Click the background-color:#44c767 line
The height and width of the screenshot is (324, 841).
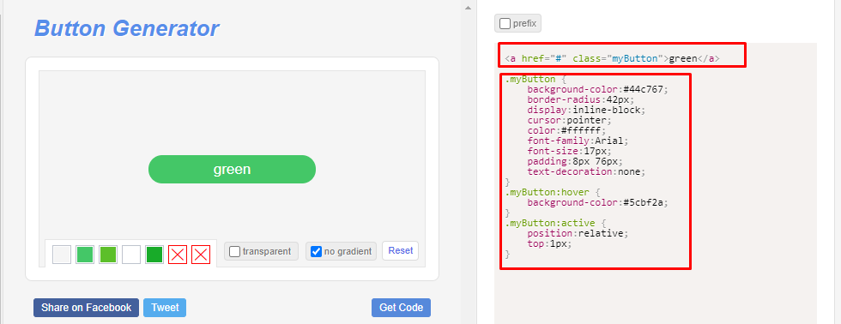click(x=598, y=89)
